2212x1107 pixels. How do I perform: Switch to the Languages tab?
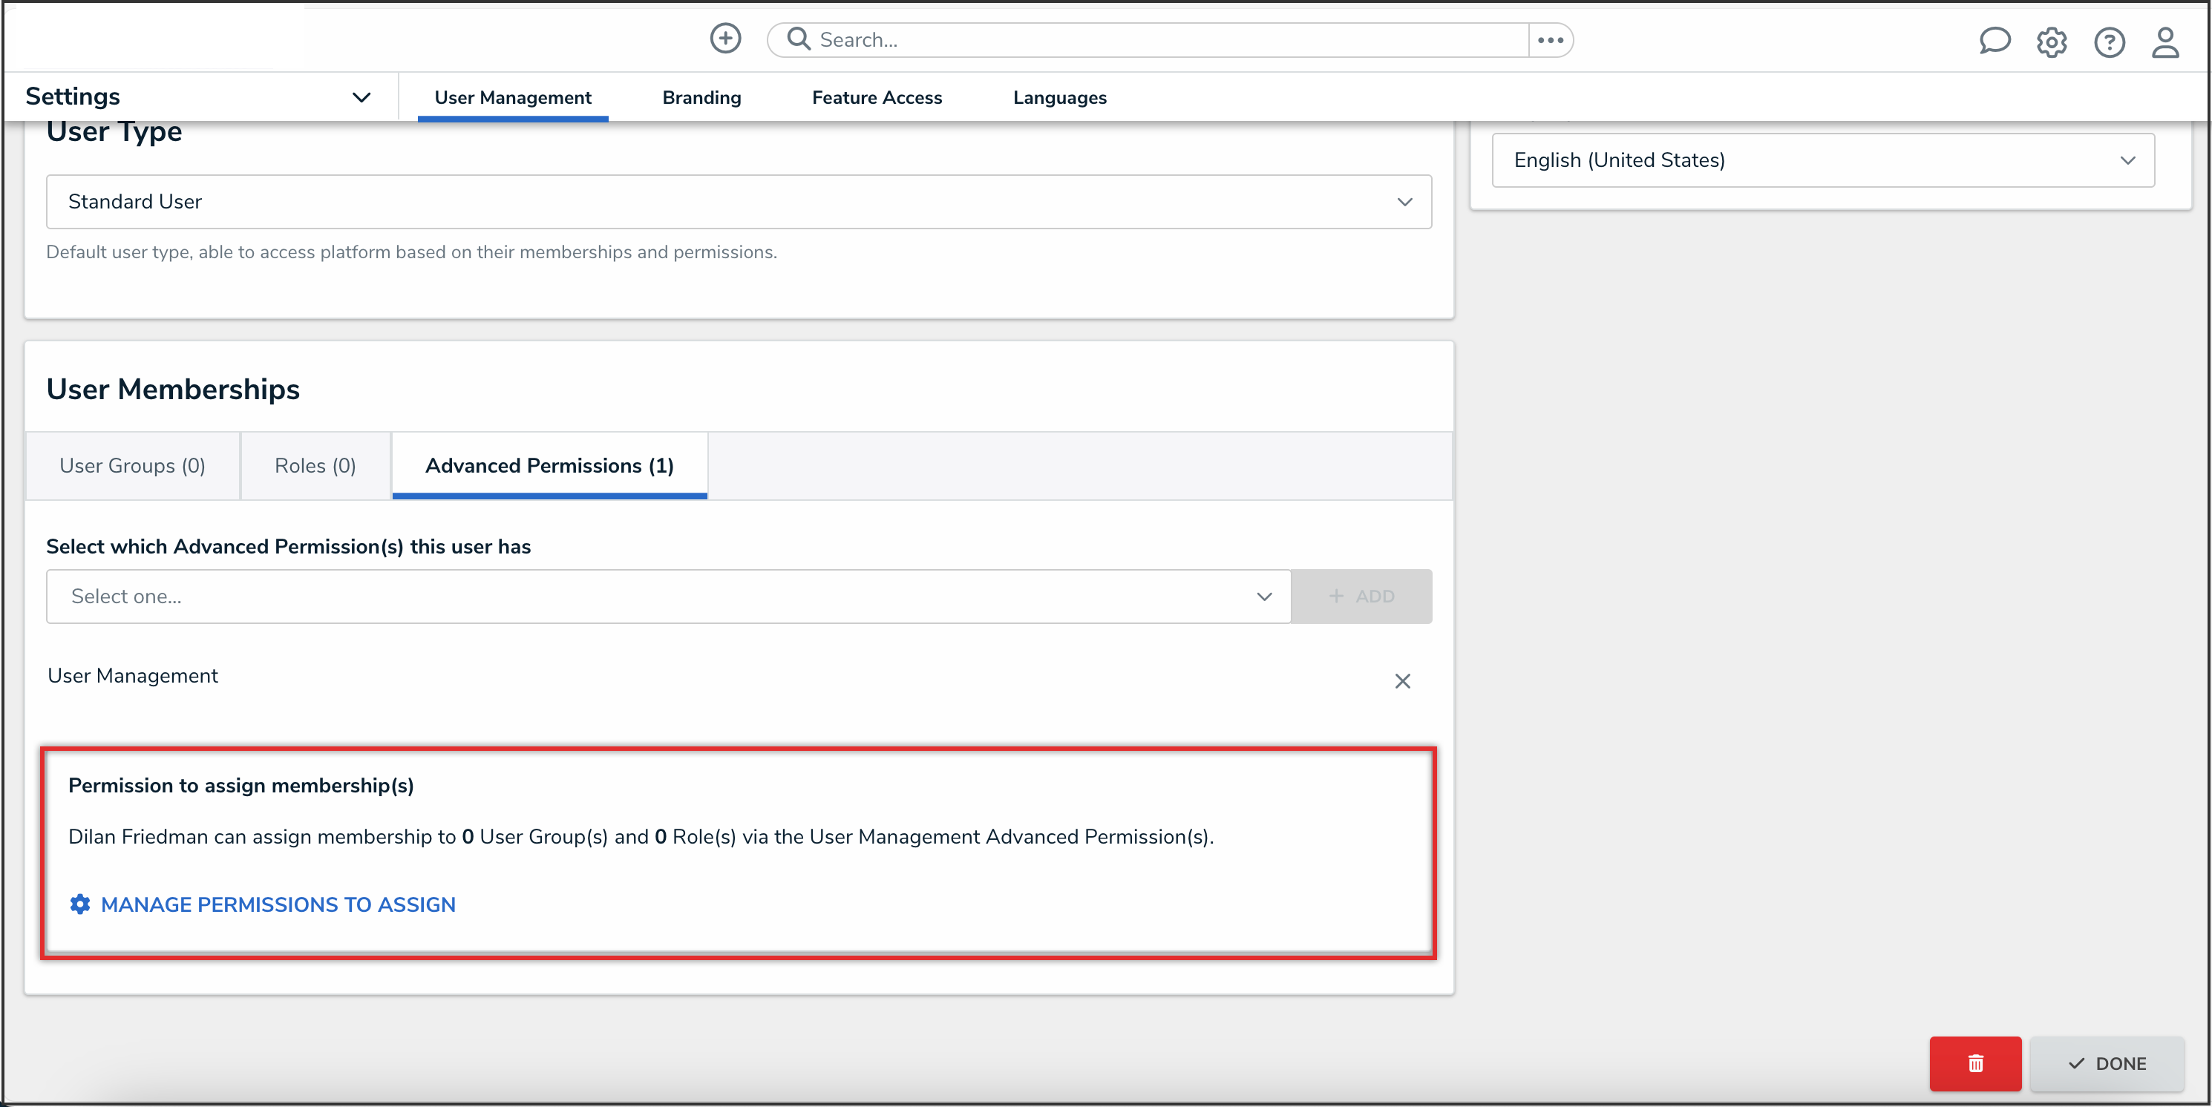(x=1058, y=98)
